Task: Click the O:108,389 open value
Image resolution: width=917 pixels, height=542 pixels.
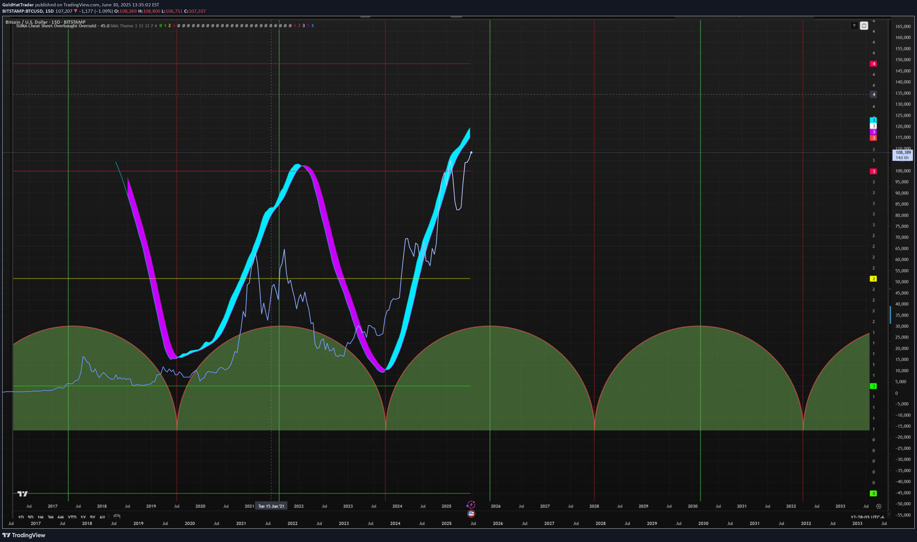Action: tap(126, 11)
